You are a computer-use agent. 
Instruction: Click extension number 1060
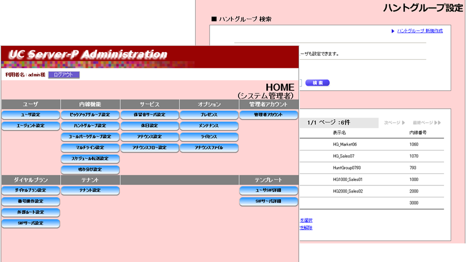pyautogui.click(x=413, y=144)
